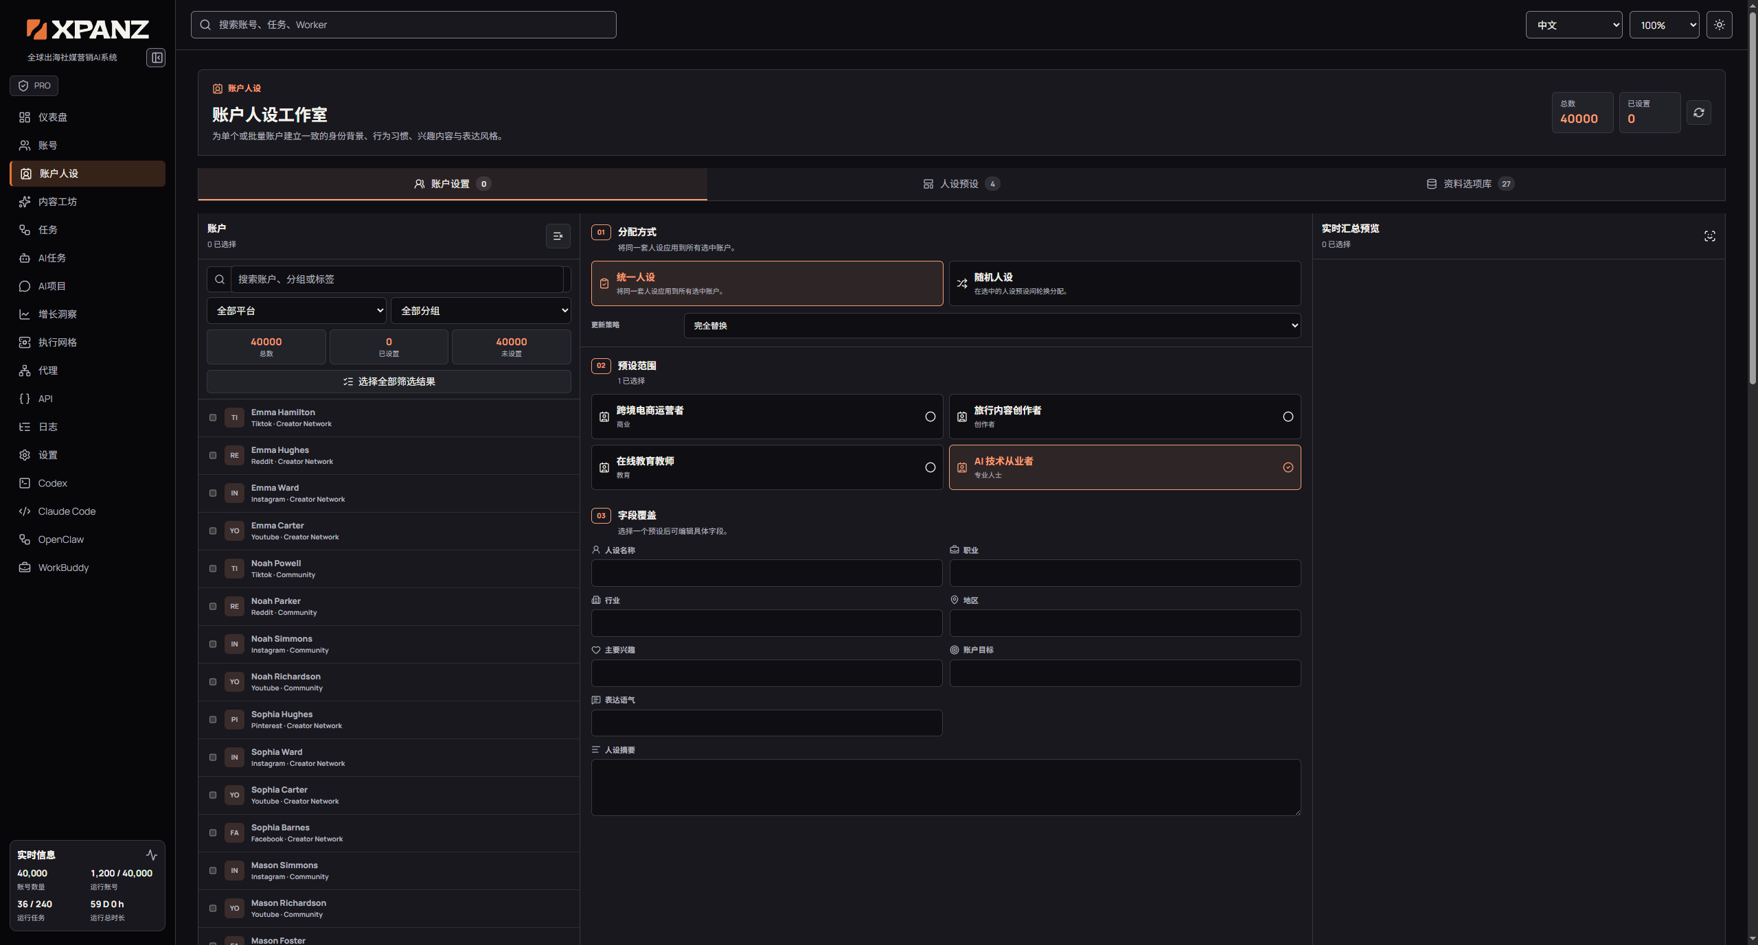Click the 人设名称 input field
The height and width of the screenshot is (945, 1758).
pyautogui.click(x=766, y=573)
